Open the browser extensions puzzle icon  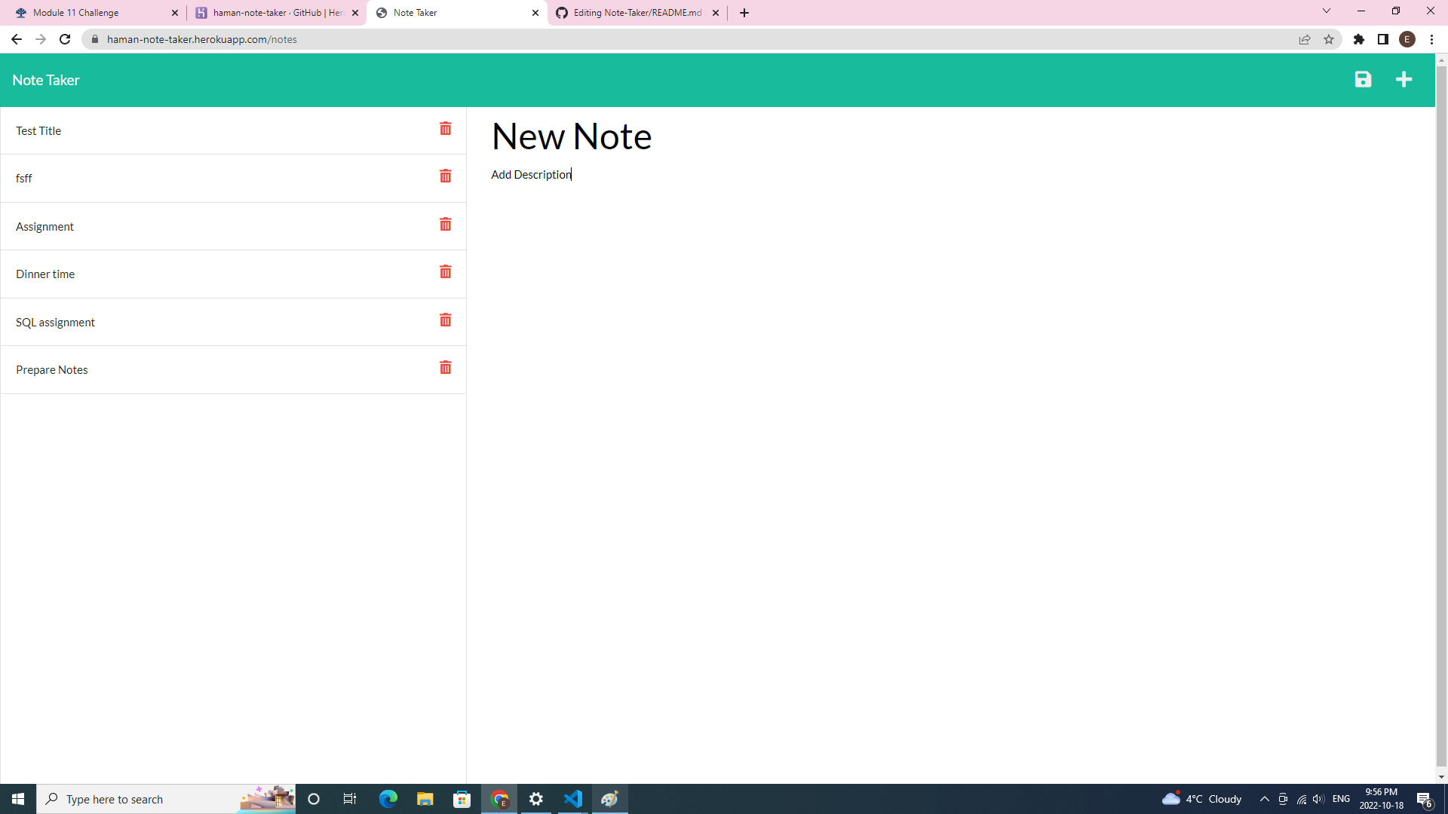[x=1360, y=39]
